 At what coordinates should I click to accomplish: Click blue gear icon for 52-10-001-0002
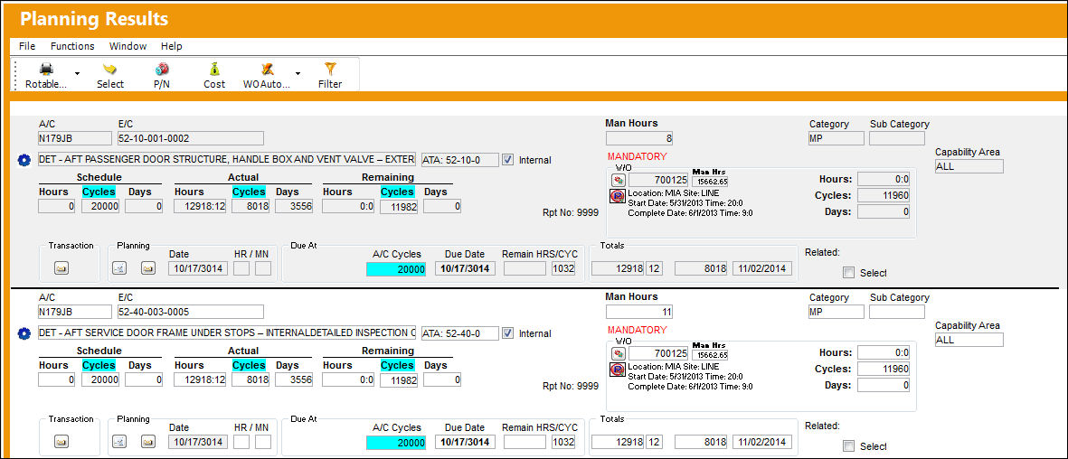(24, 161)
